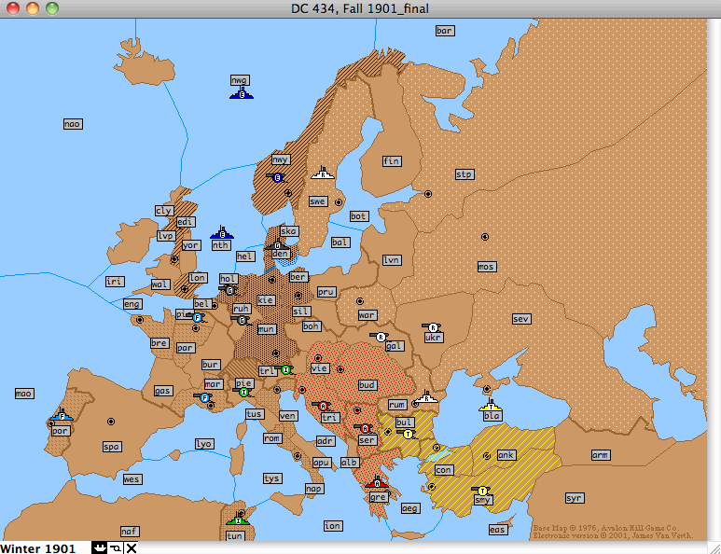Viewport: 721px width, 554px height.
Task: Click the 'tys' Tyrrhenian Sea label
Action: click(x=272, y=478)
